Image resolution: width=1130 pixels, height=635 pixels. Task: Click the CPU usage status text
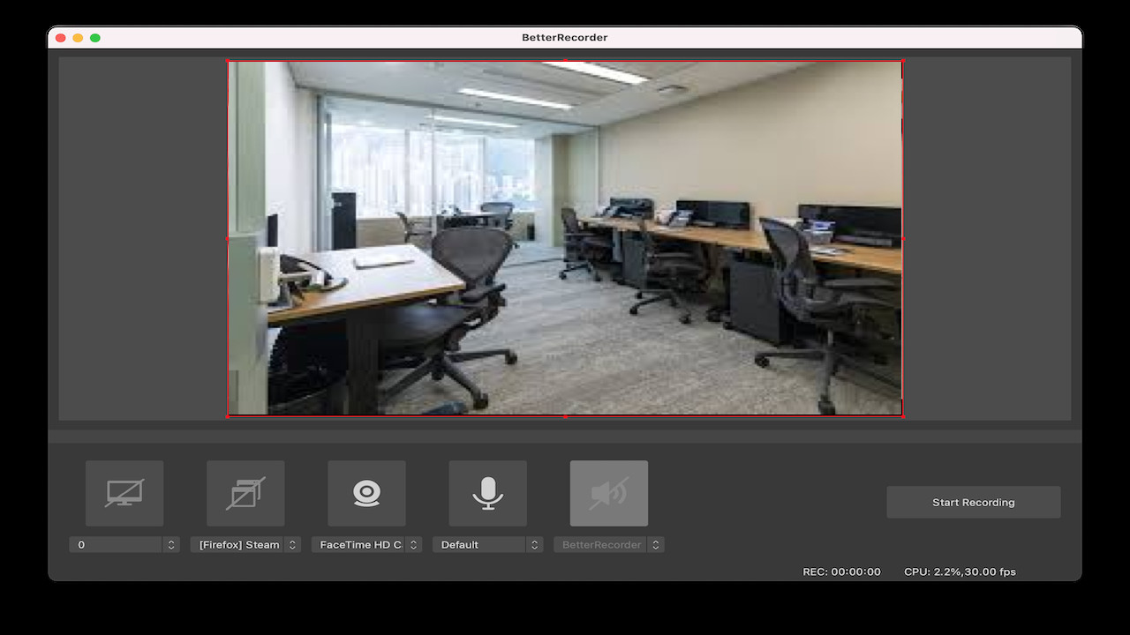tap(959, 571)
